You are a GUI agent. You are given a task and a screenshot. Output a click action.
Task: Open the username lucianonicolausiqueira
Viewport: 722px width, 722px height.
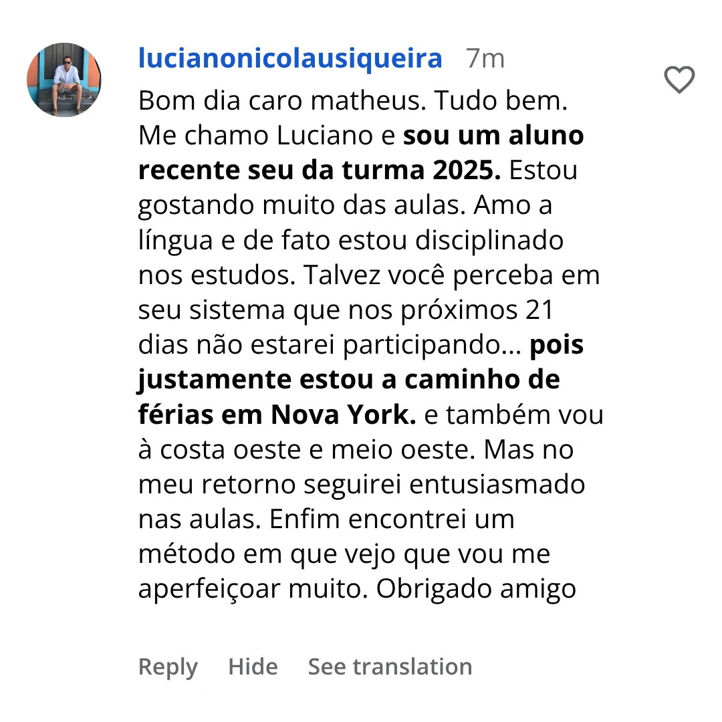point(289,58)
